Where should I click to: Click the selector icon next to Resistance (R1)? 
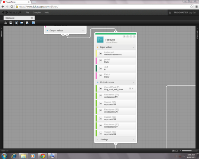(x=101, y=96)
